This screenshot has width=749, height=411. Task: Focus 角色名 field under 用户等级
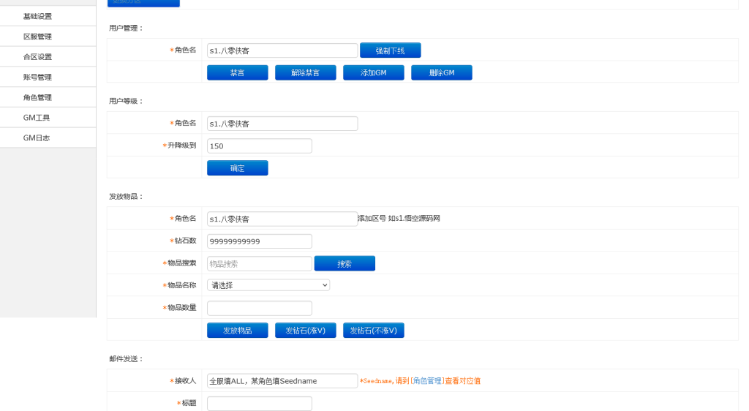tap(282, 124)
